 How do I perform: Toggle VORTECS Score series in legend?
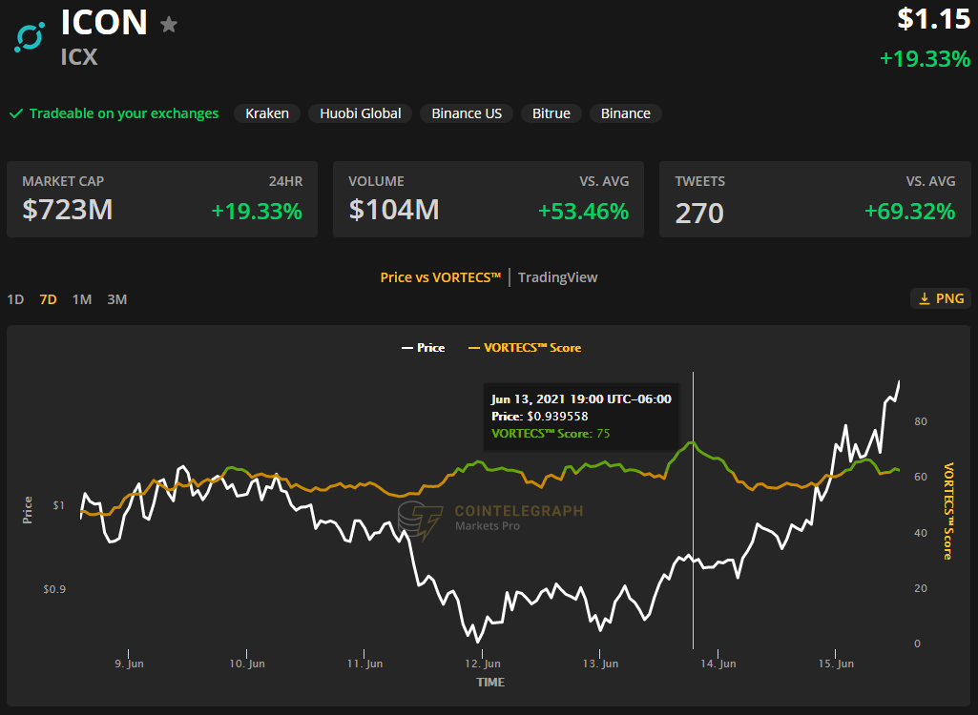point(524,348)
